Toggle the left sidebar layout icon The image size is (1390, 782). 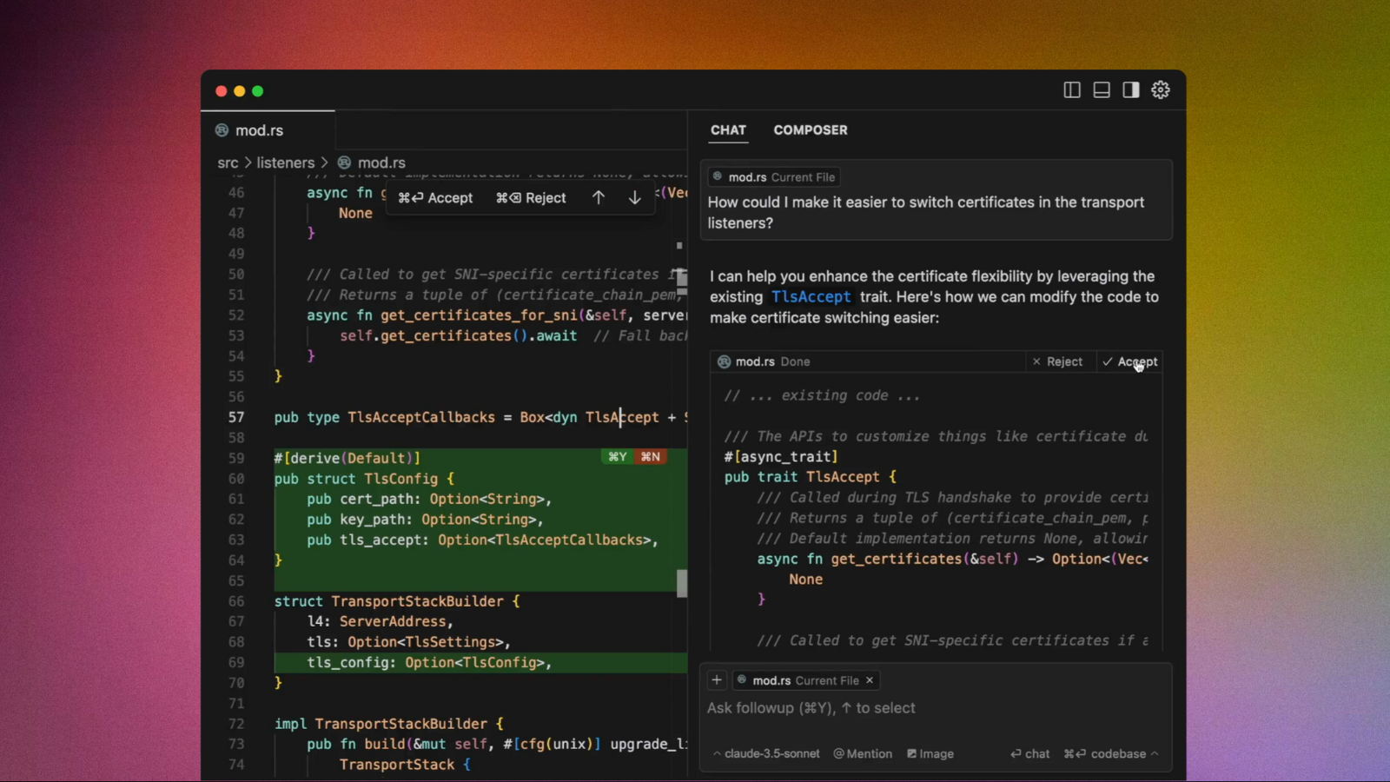pos(1072,90)
